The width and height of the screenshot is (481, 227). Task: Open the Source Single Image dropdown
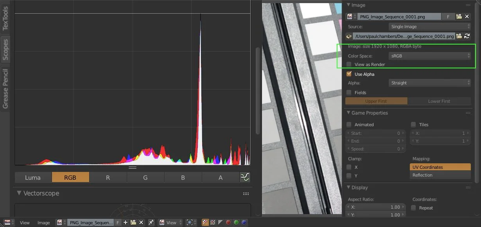430,27
